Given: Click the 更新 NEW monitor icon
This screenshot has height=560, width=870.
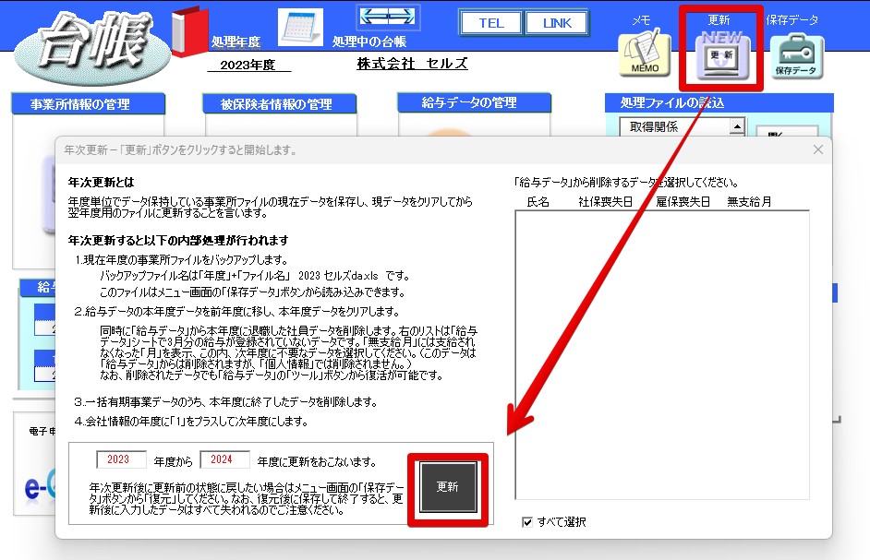Looking at the screenshot, I should [x=722, y=56].
